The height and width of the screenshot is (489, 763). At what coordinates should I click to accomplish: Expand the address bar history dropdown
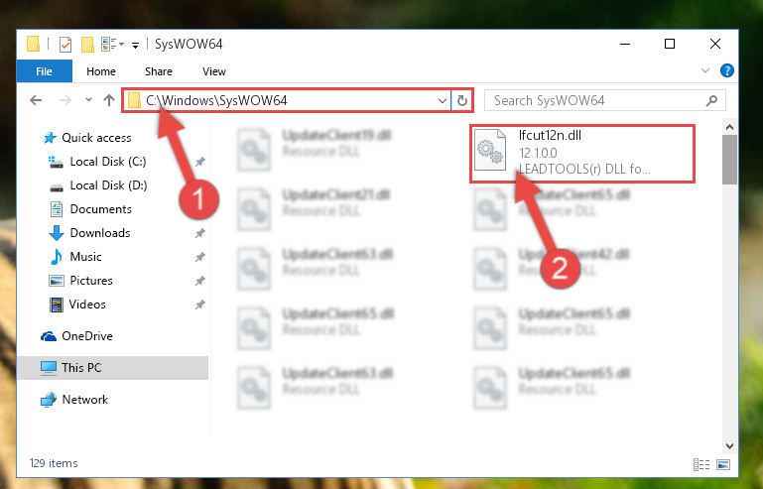click(442, 101)
